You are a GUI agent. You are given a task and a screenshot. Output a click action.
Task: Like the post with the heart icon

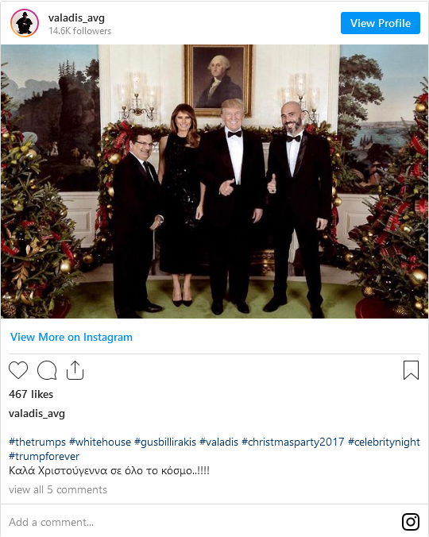pyautogui.click(x=18, y=370)
